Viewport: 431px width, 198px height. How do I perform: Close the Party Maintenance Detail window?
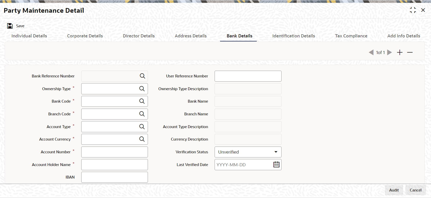[x=423, y=10]
